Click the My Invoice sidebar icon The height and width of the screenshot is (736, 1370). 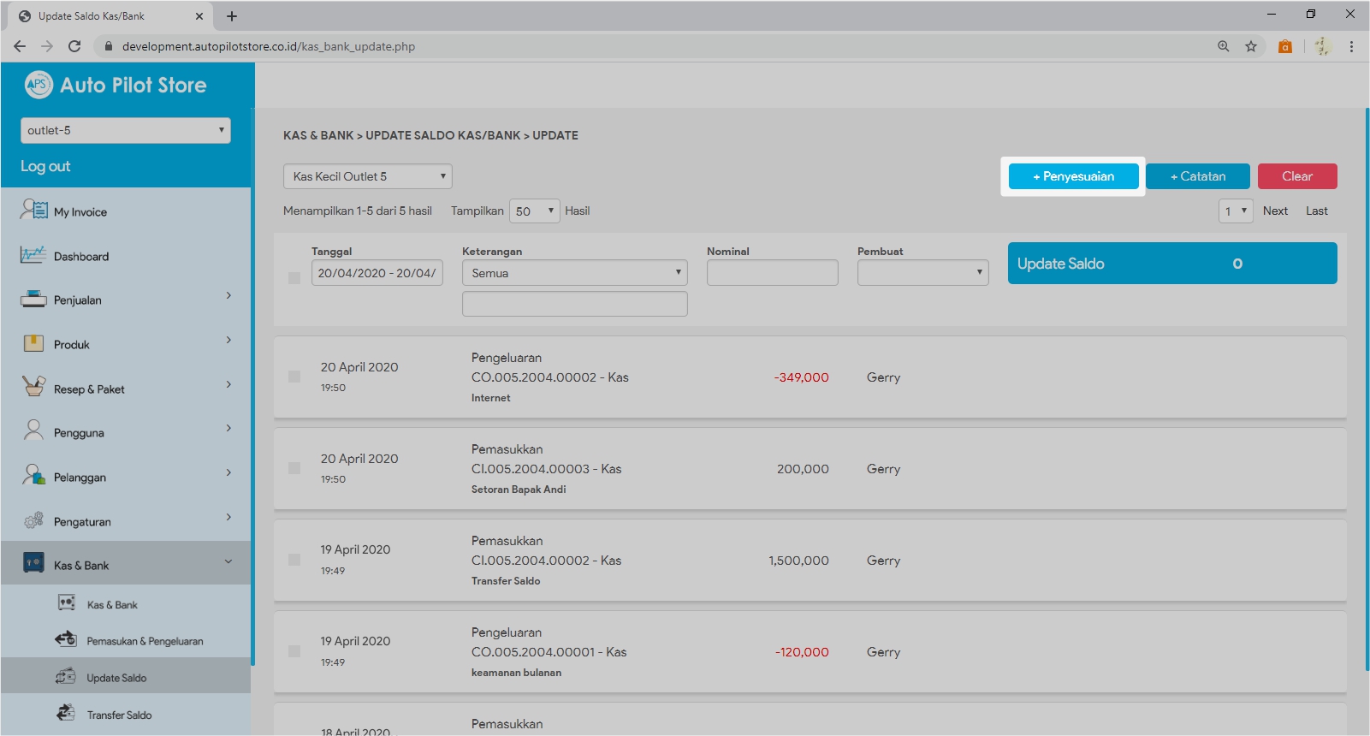34,211
